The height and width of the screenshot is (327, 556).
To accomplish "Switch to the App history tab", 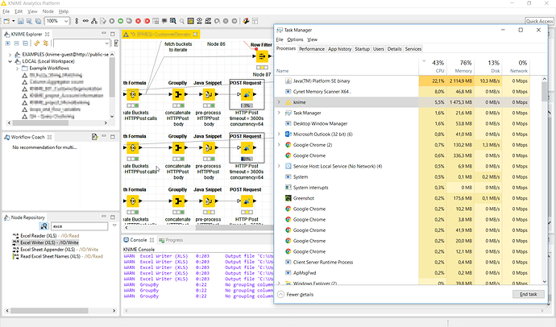I will point(339,49).
